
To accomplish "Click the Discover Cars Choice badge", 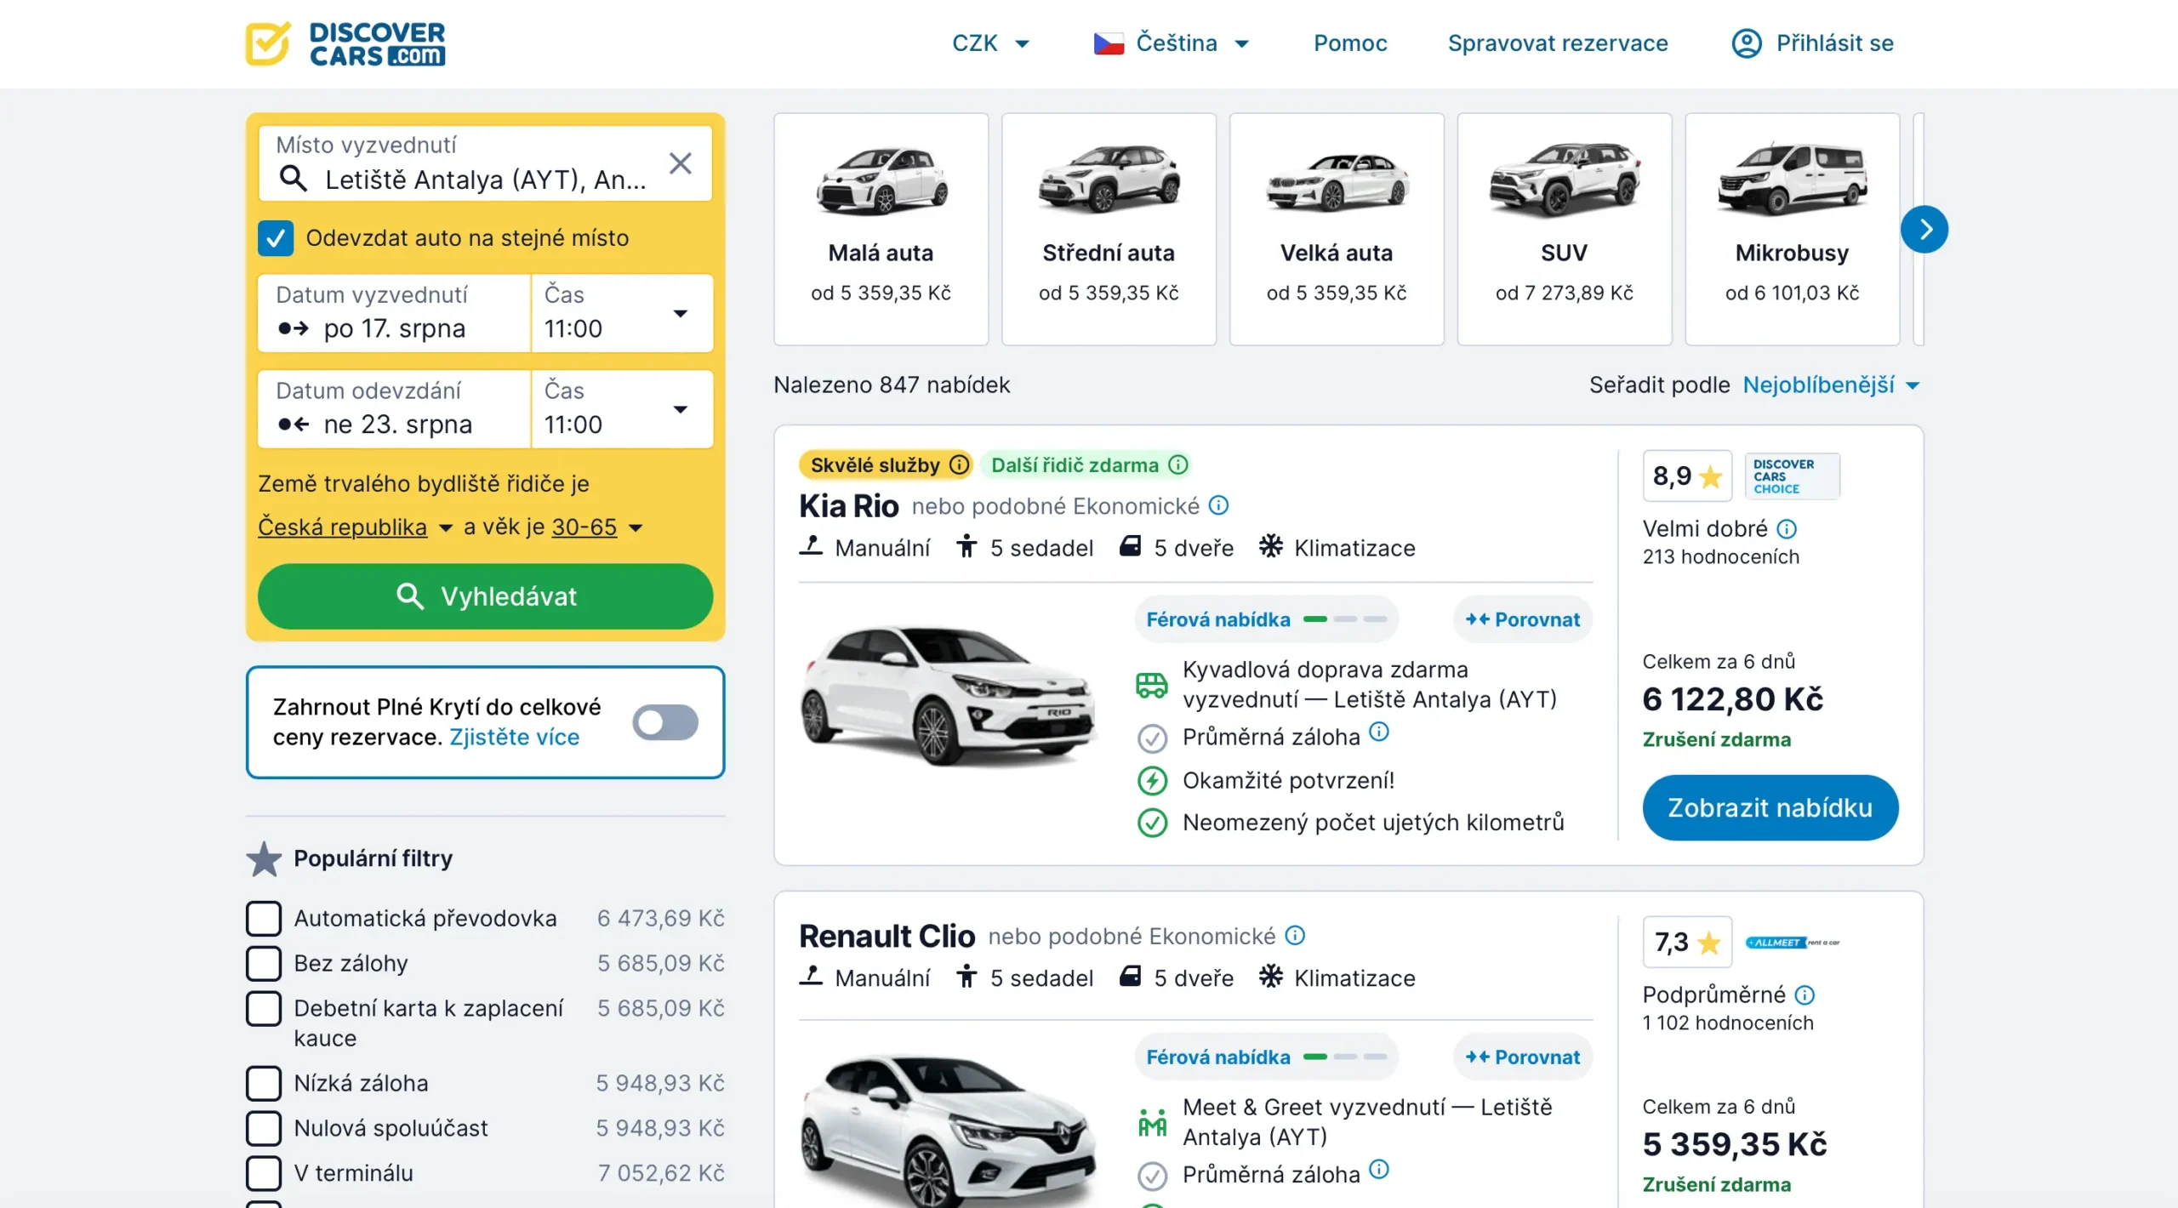I will click(1792, 476).
